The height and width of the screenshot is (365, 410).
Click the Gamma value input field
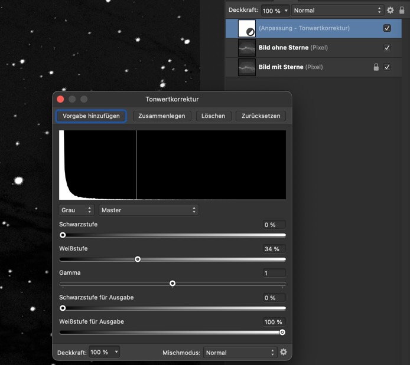(x=274, y=273)
